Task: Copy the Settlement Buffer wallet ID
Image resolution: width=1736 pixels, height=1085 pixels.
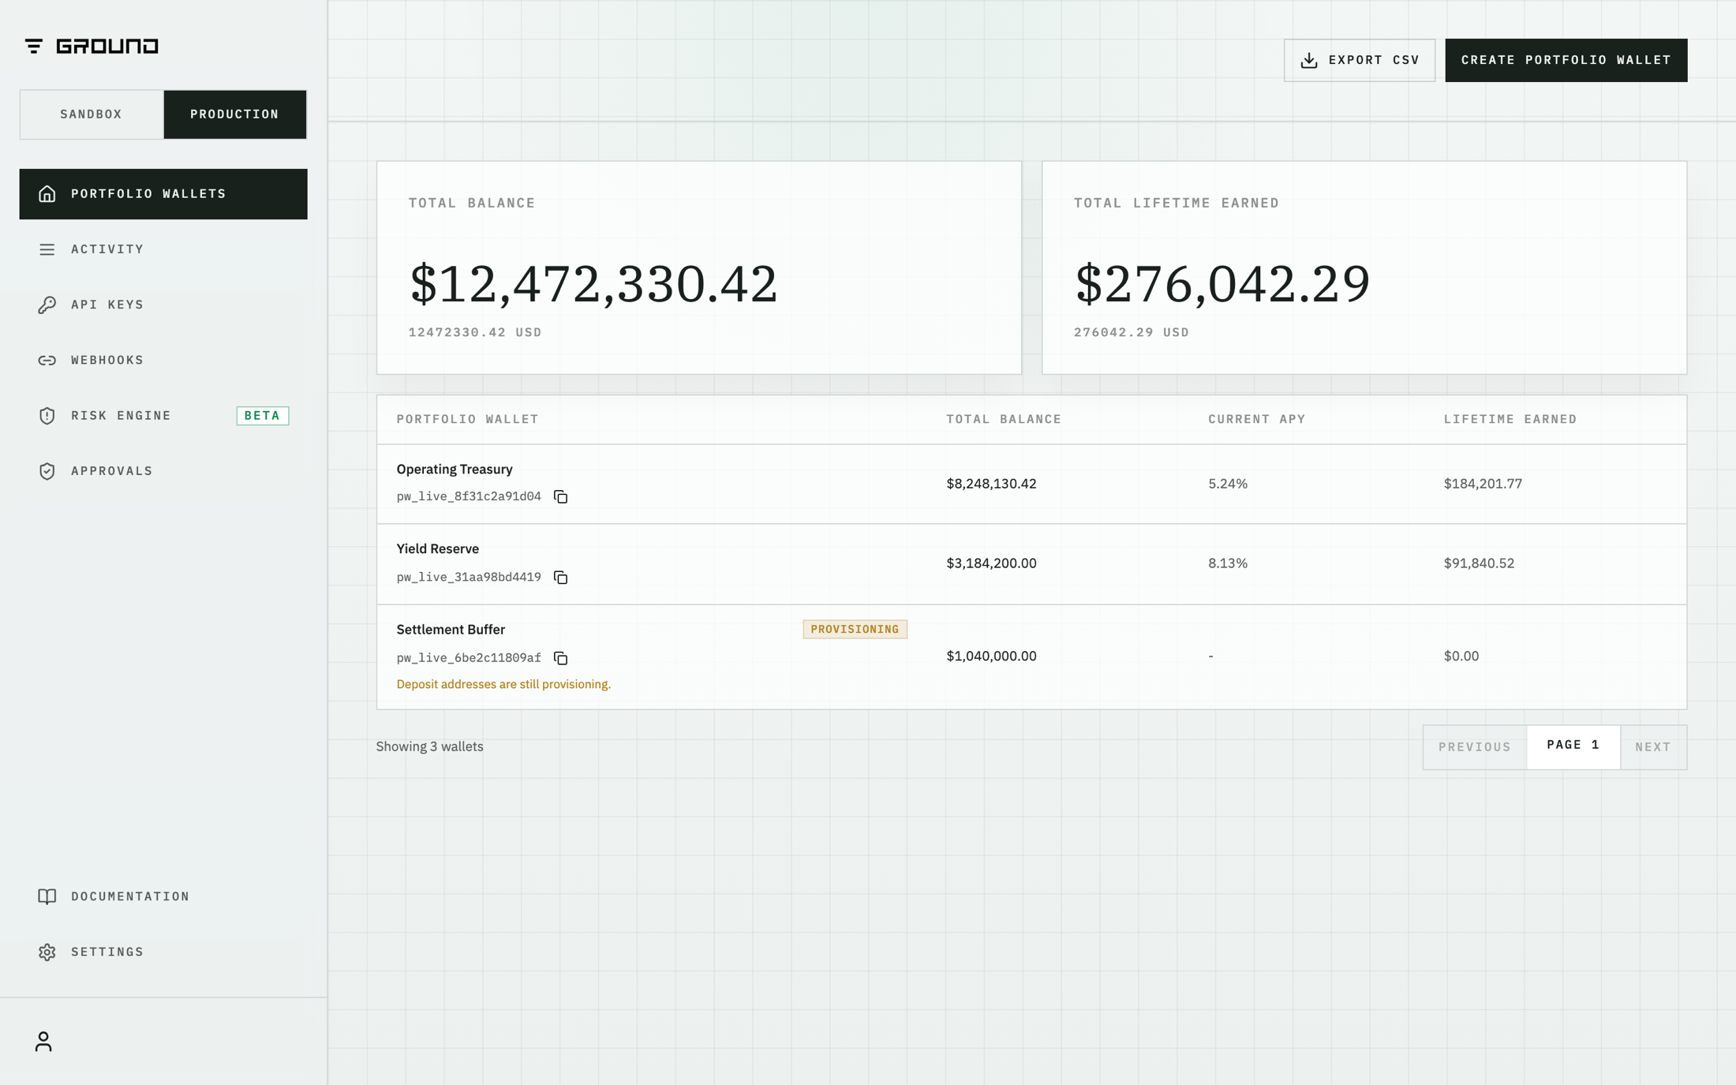Action: 561,657
